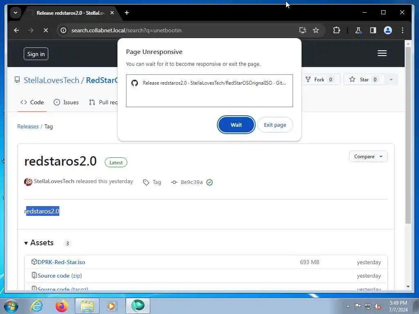Click the green verified check icon

click(x=209, y=182)
